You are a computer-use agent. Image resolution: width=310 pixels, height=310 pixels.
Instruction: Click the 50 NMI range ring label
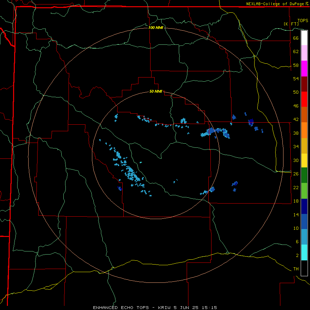[156, 91]
